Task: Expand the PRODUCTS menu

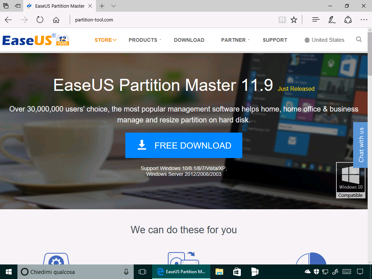Action: [145, 40]
